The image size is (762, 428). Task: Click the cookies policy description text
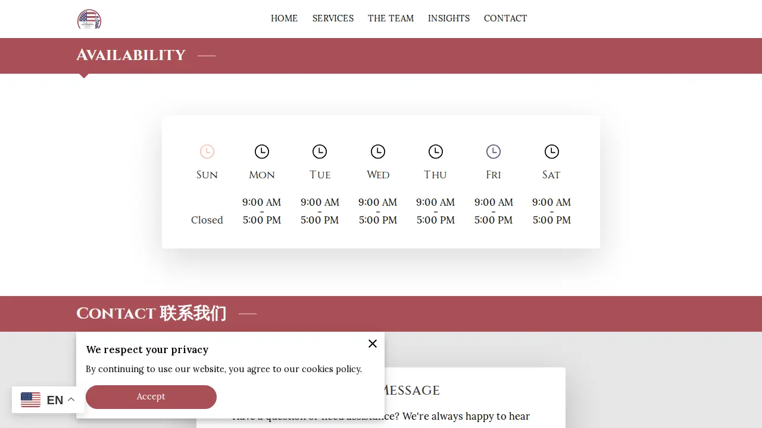click(x=224, y=369)
